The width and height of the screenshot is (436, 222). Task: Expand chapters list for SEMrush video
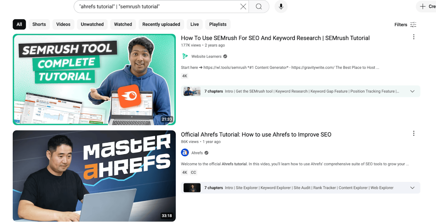(x=412, y=91)
